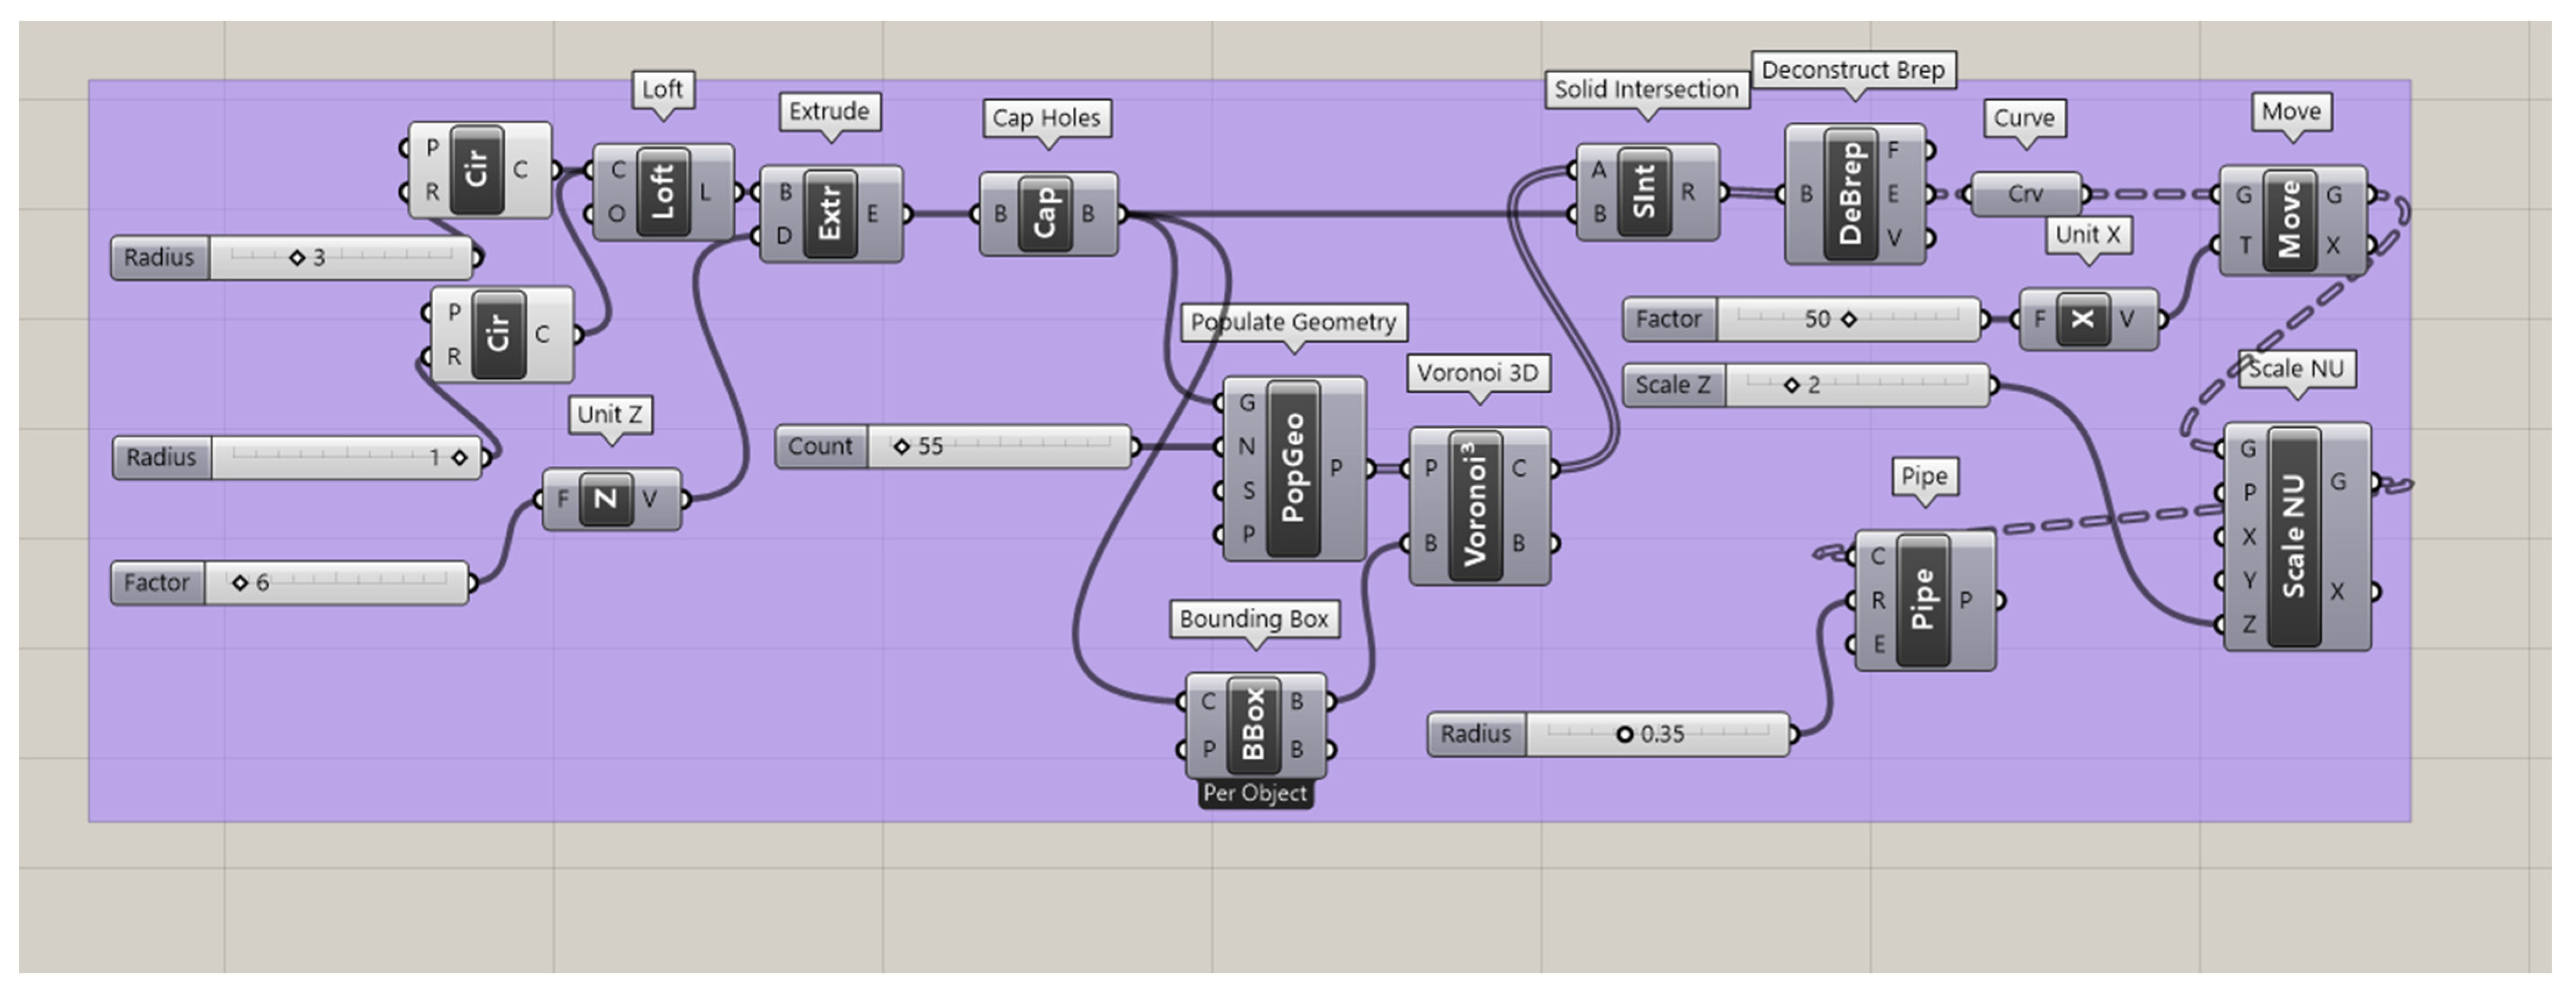The width and height of the screenshot is (2576, 996).
Task: Select the Solid Intersection component
Action: tap(1644, 192)
